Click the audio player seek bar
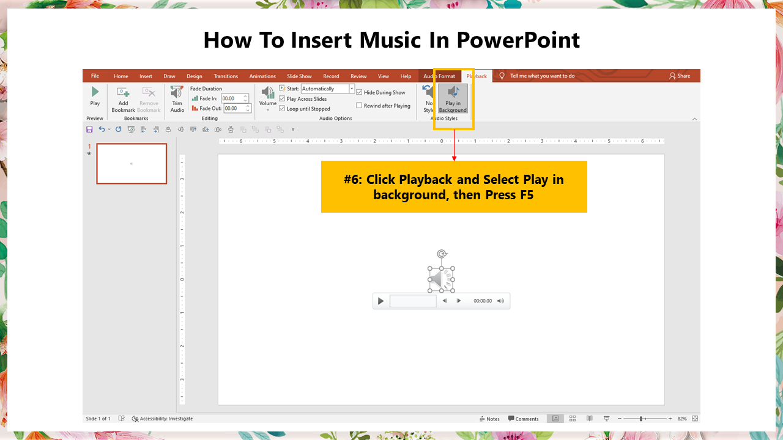 [413, 301]
